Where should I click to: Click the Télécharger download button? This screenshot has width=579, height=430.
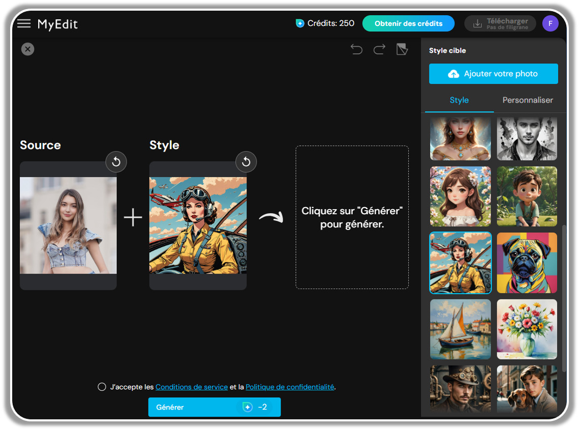pos(500,23)
